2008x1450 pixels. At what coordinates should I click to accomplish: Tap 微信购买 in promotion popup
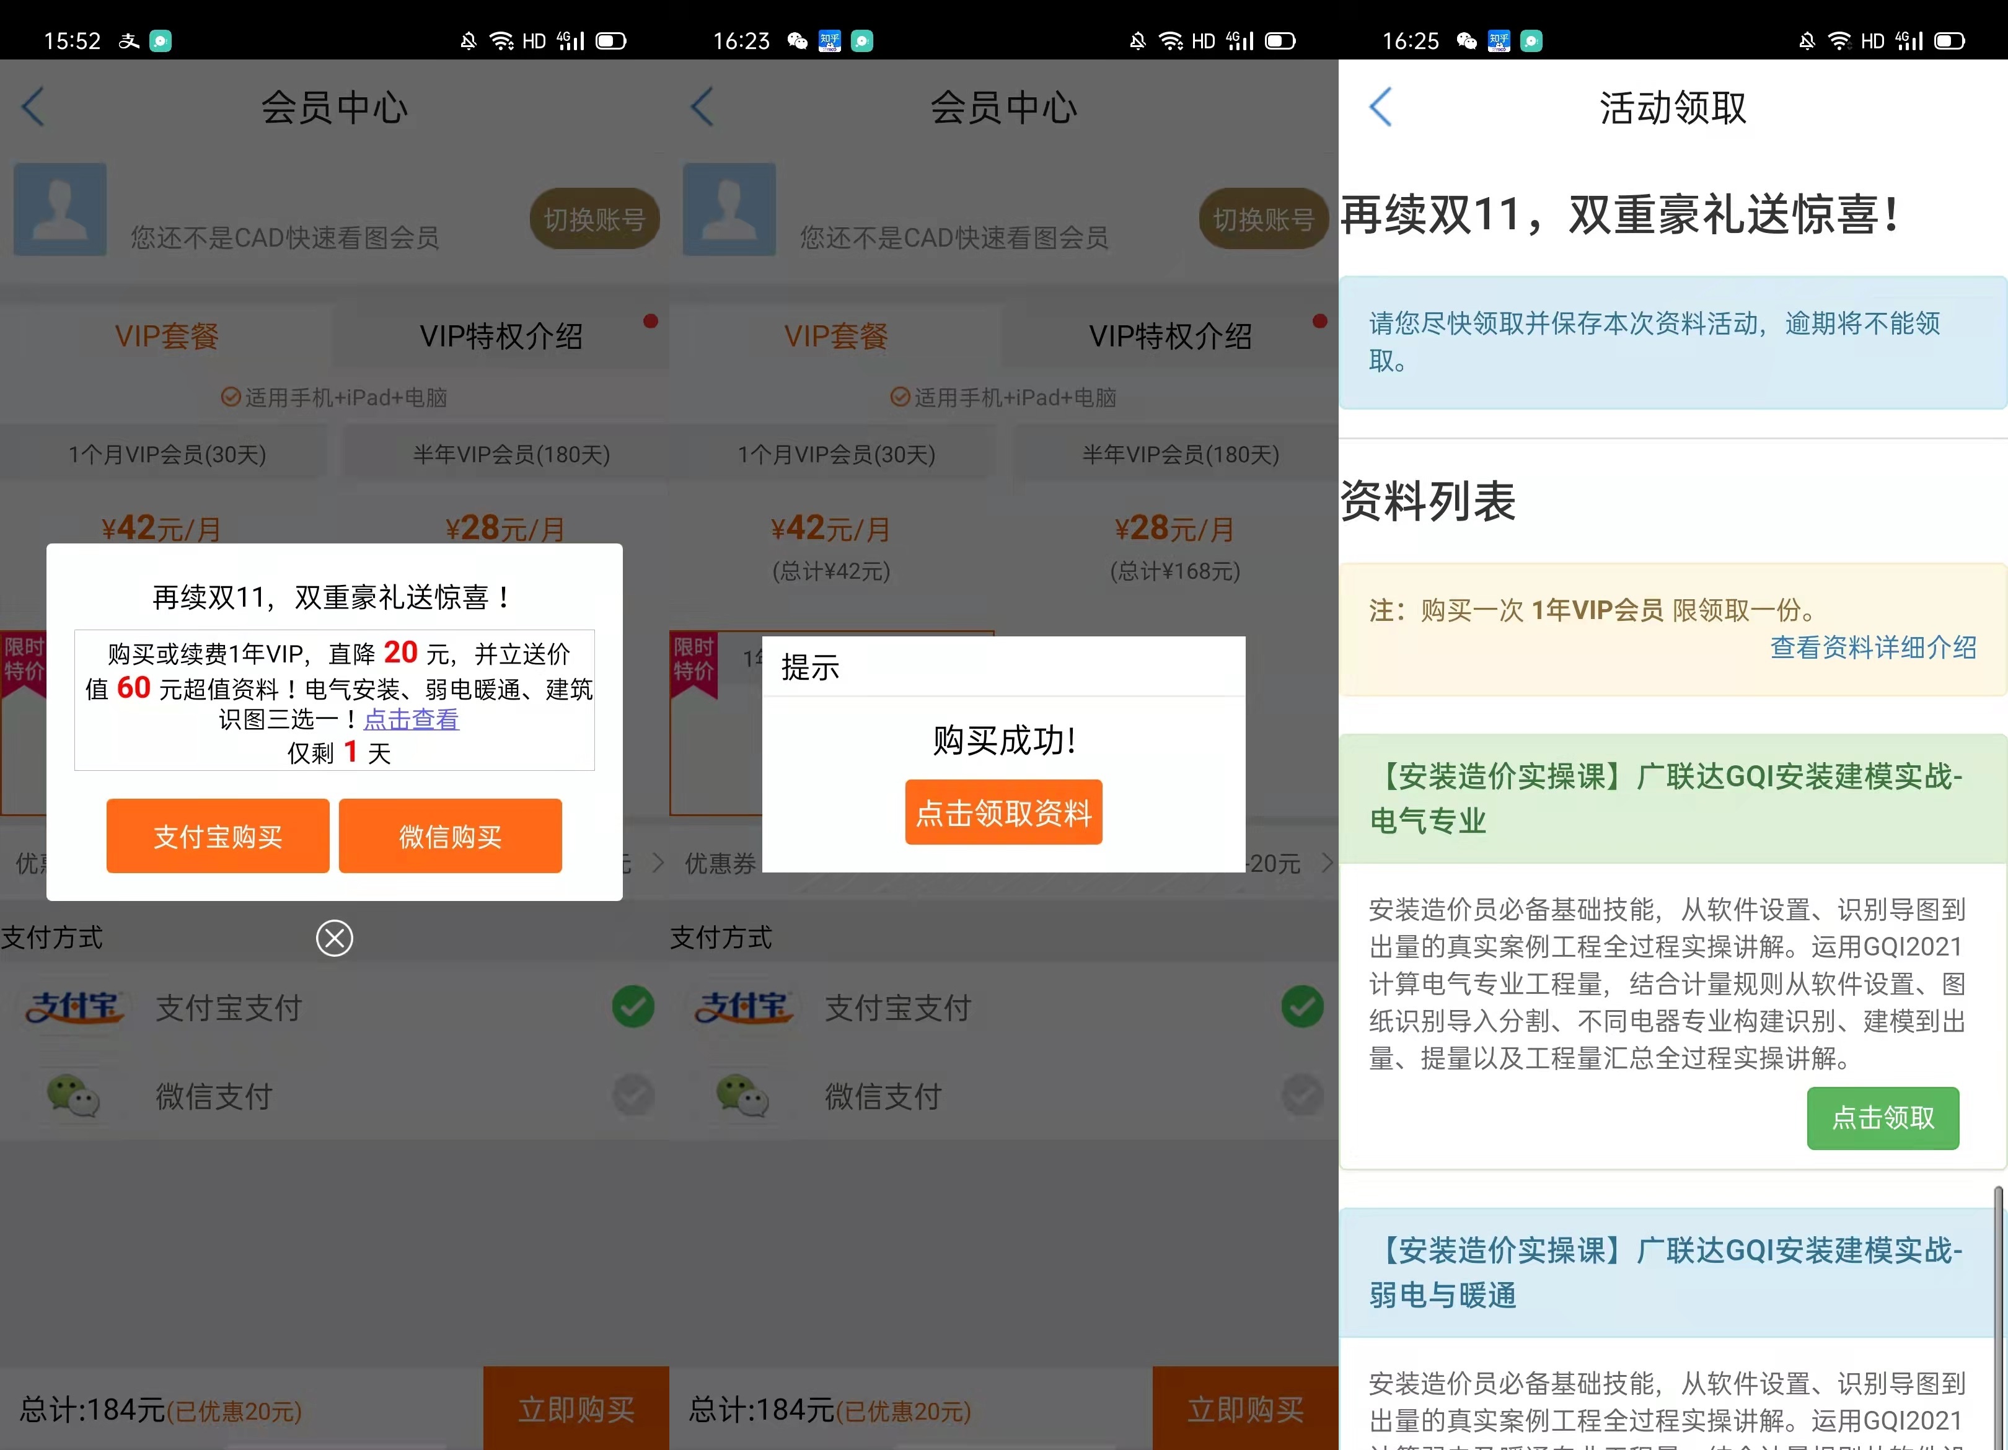450,836
